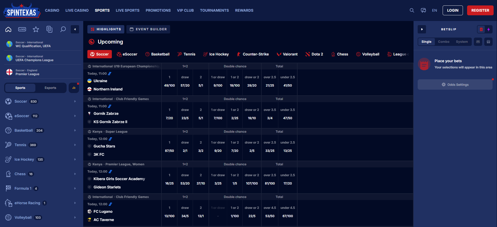Open the search magnifier in top bar
497x227 pixels.
point(412,10)
